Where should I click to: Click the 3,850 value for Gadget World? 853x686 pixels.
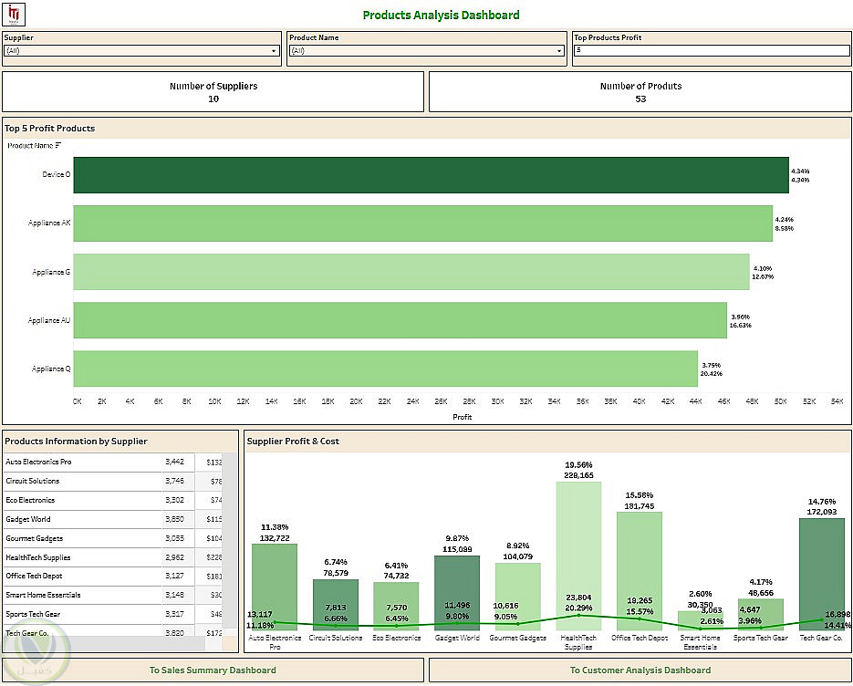tap(174, 519)
